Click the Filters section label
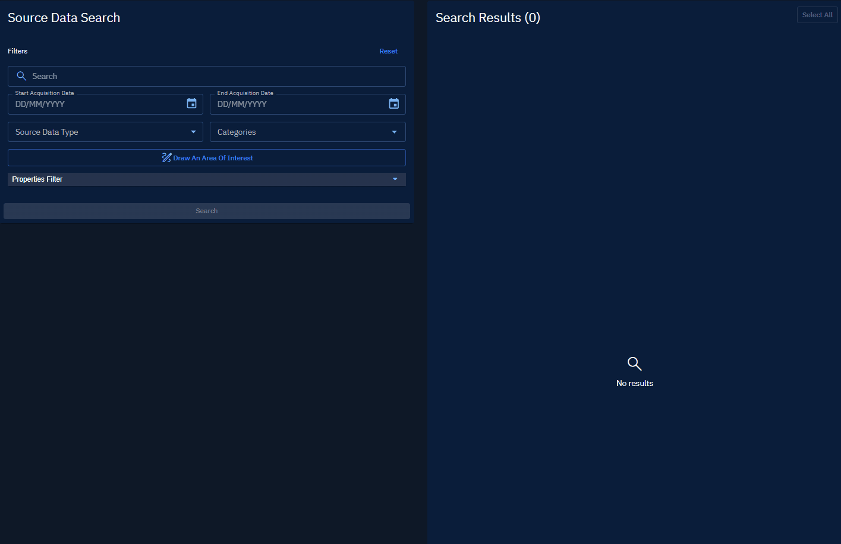The image size is (841, 544). pos(17,51)
